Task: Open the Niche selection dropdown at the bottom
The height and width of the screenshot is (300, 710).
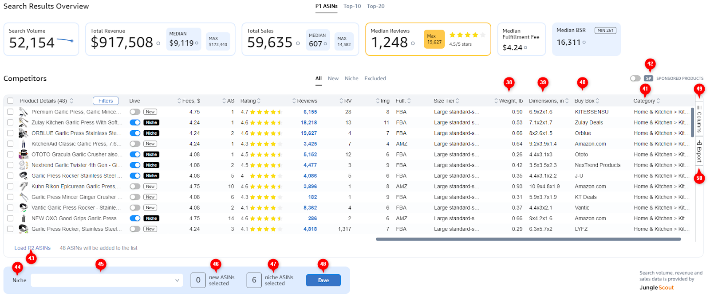Action: (107, 280)
